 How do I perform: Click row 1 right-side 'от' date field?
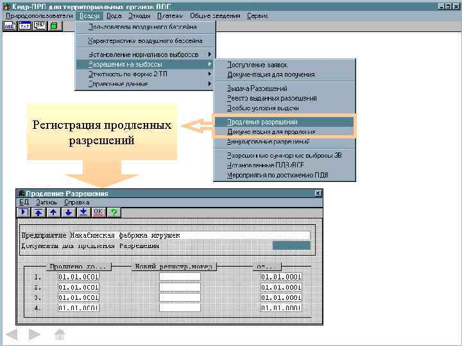[x=282, y=277]
